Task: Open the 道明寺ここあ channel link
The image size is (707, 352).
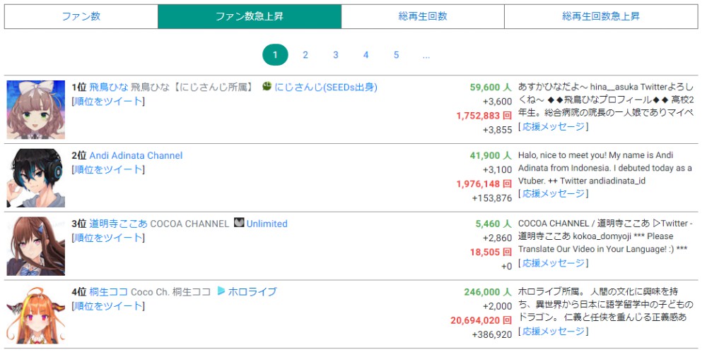Action: pyautogui.click(x=118, y=224)
